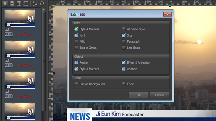This screenshot has width=216, height=121.
Task: Click first in/out effect icon of scene 1
Action: 7,65
